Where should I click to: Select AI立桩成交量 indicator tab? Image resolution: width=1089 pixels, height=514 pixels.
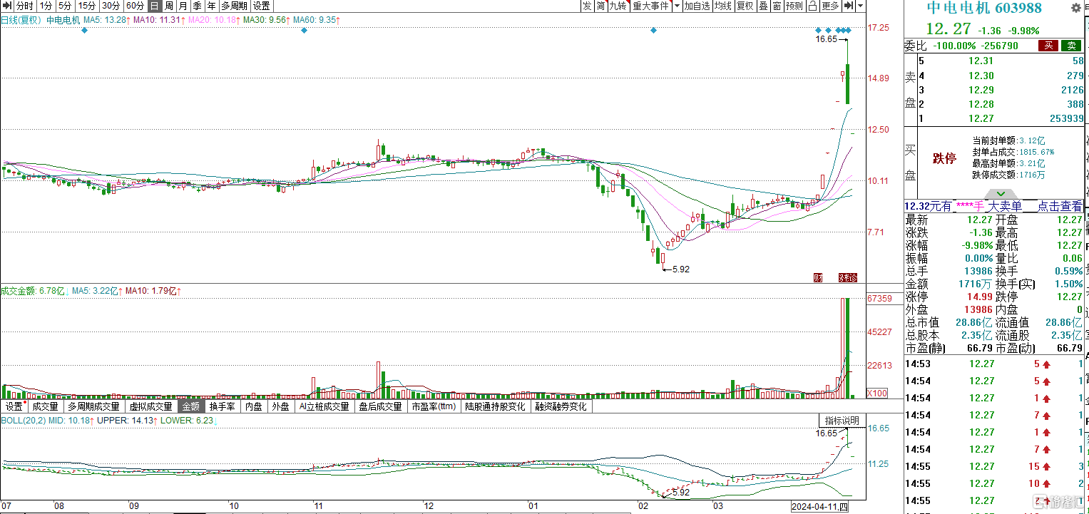pyautogui.click(x=324, y=406)
